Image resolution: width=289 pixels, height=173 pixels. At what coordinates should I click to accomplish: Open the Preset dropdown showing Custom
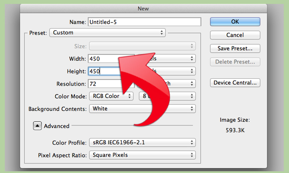pos(107,32)
